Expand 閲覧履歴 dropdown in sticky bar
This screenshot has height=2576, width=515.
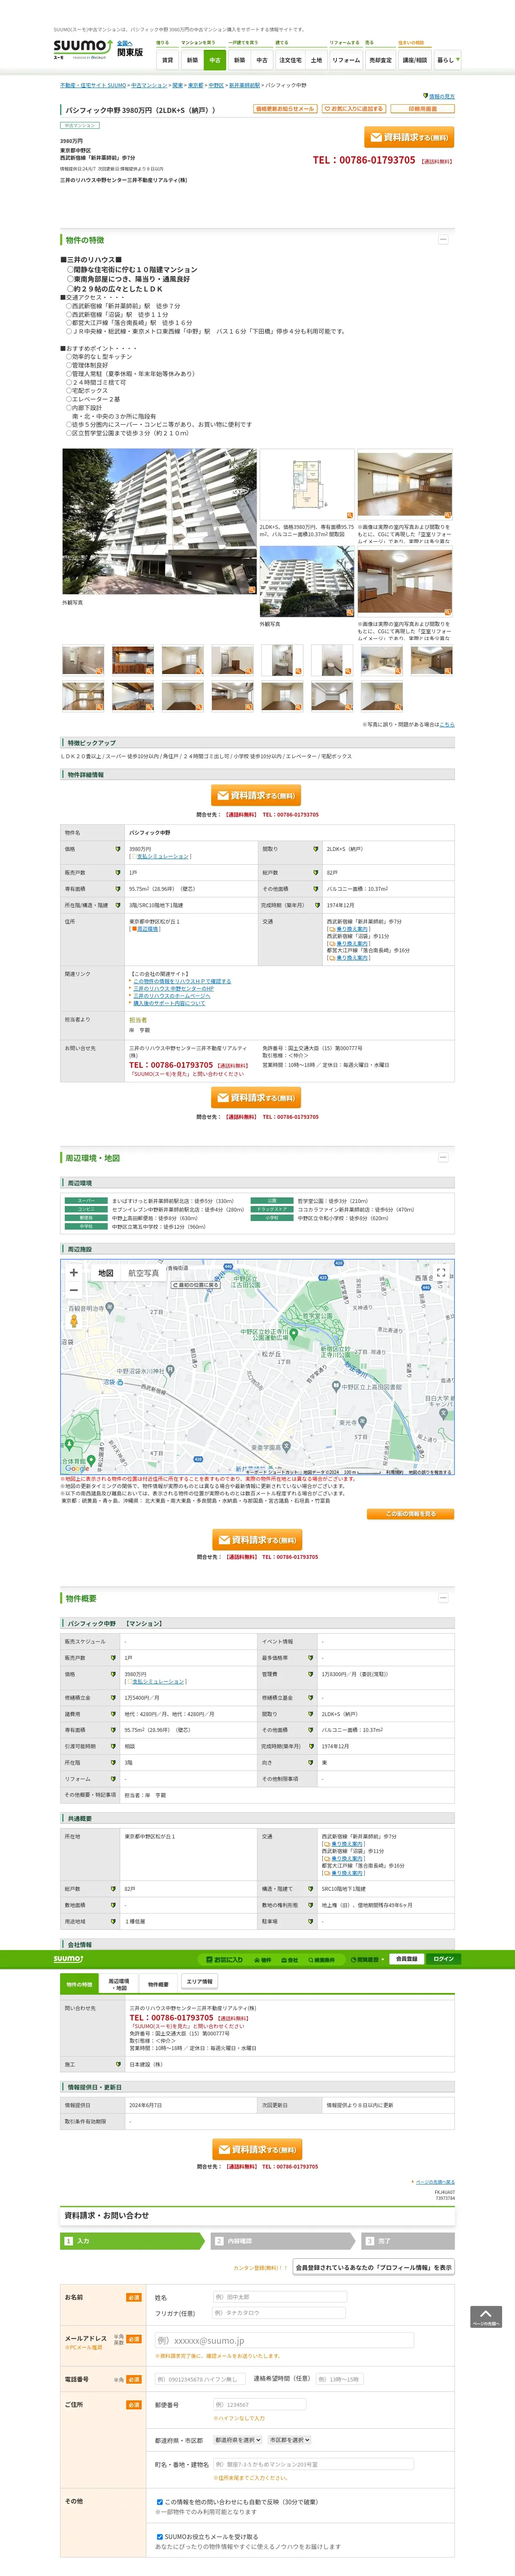[368, 1959]
